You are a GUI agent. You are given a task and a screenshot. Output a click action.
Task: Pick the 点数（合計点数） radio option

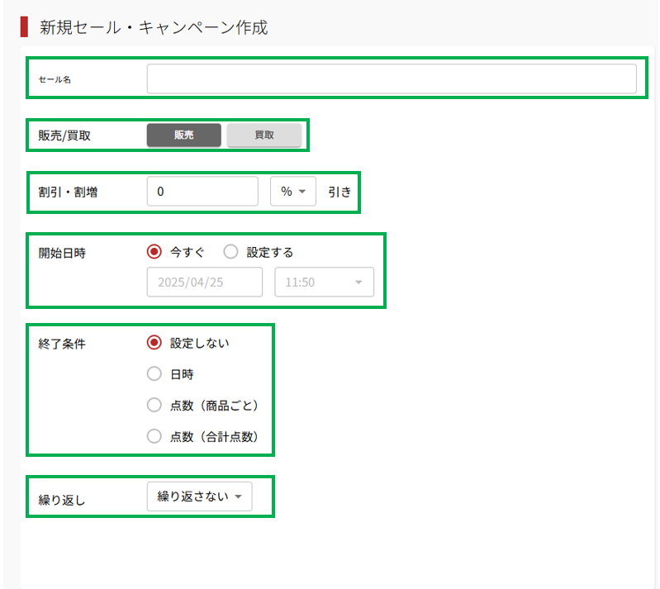[x=154, y=437]
